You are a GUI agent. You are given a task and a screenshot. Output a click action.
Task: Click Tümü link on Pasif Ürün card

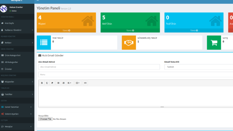[x=194, y=31]
